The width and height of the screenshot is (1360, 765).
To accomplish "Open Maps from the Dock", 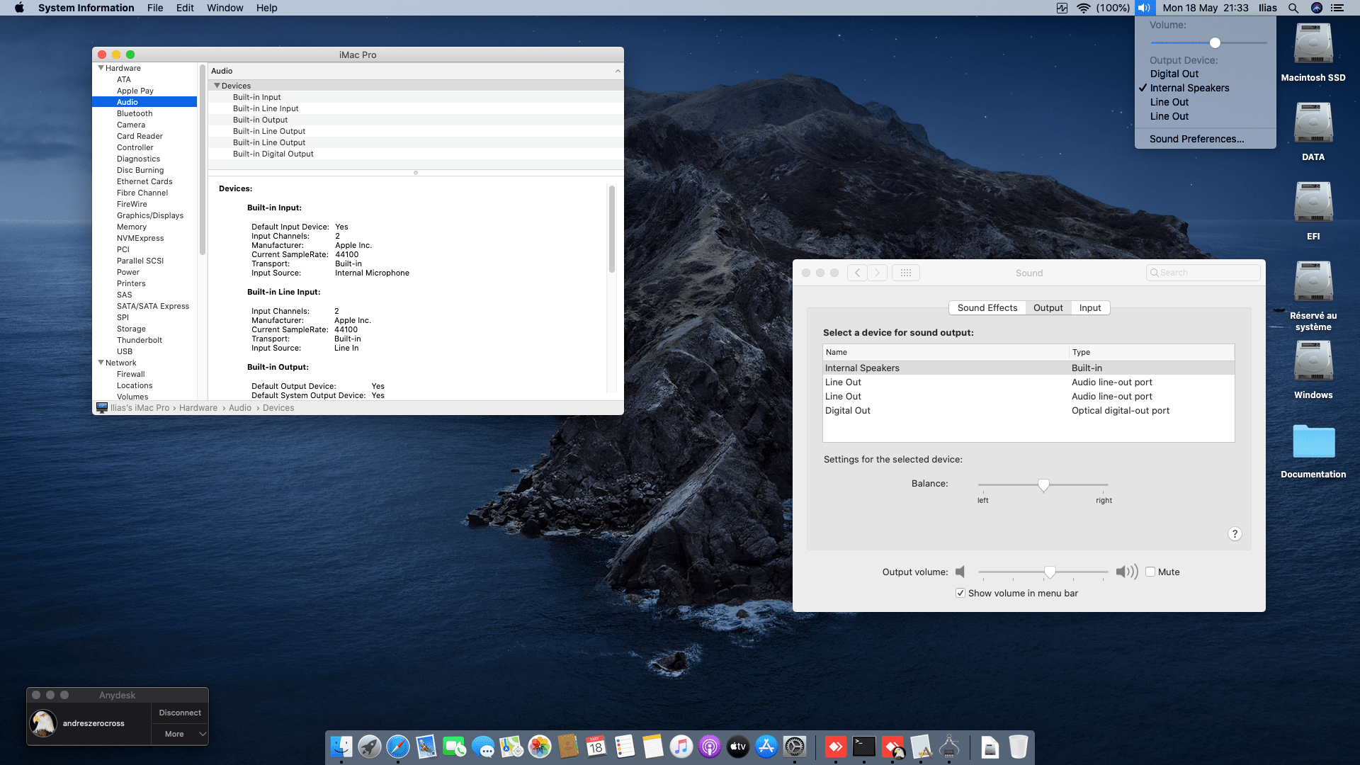I will (x=511, y=746).
